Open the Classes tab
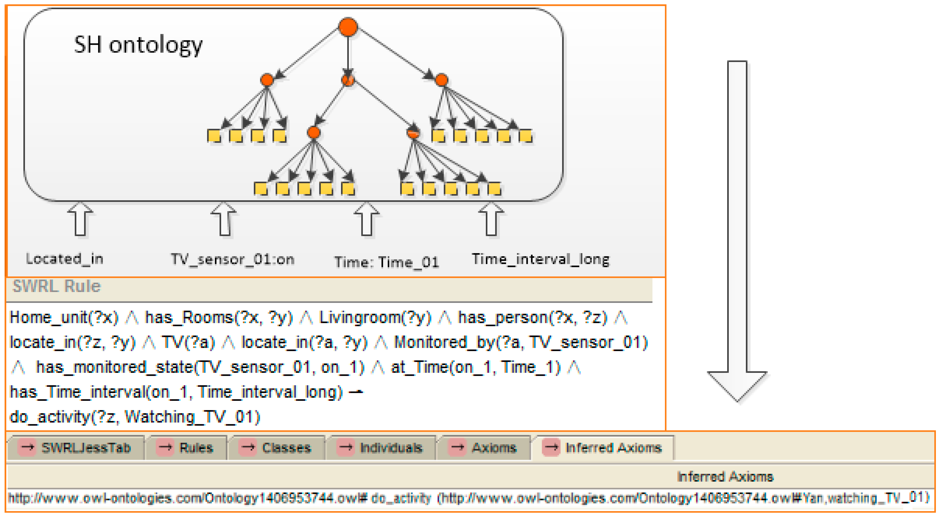The height and width of the screenshot is (517, 941). [x=286, y=448]
